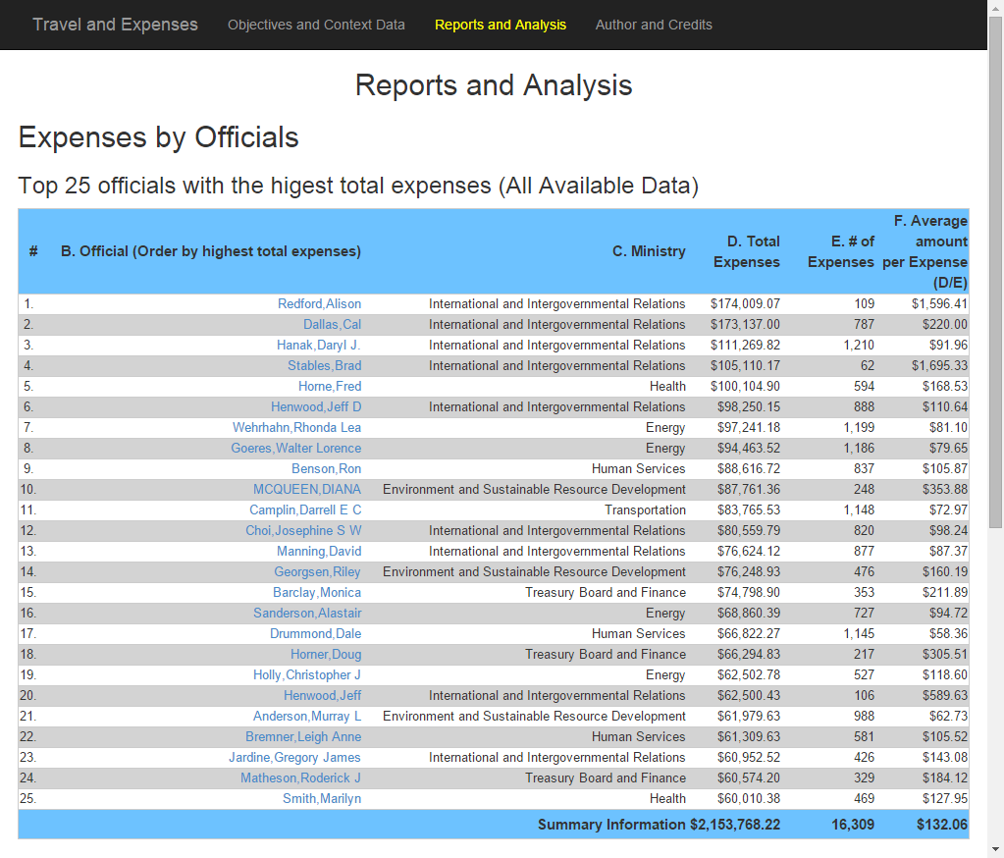This screenshot has width=1004, height=858.
Task: Open the Author and Credits page
Action: [654, 25]
